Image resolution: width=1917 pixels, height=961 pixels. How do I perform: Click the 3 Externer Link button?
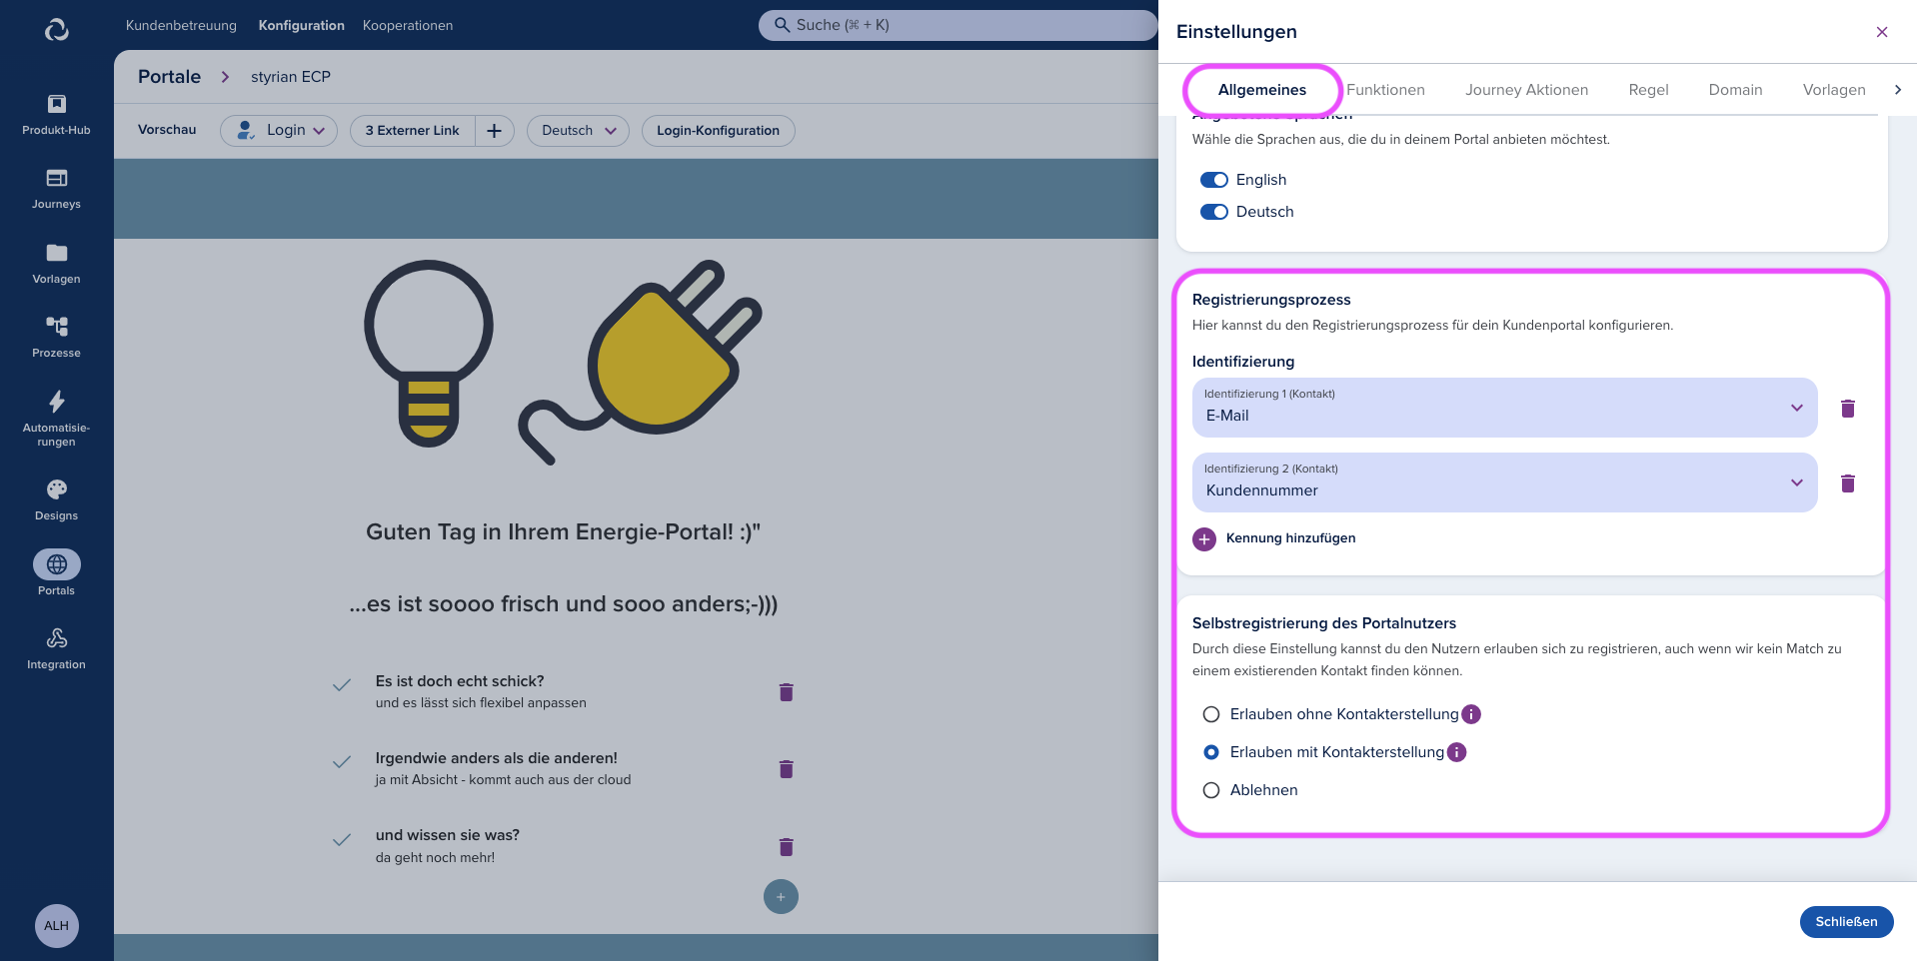click(x=412, y=131)
